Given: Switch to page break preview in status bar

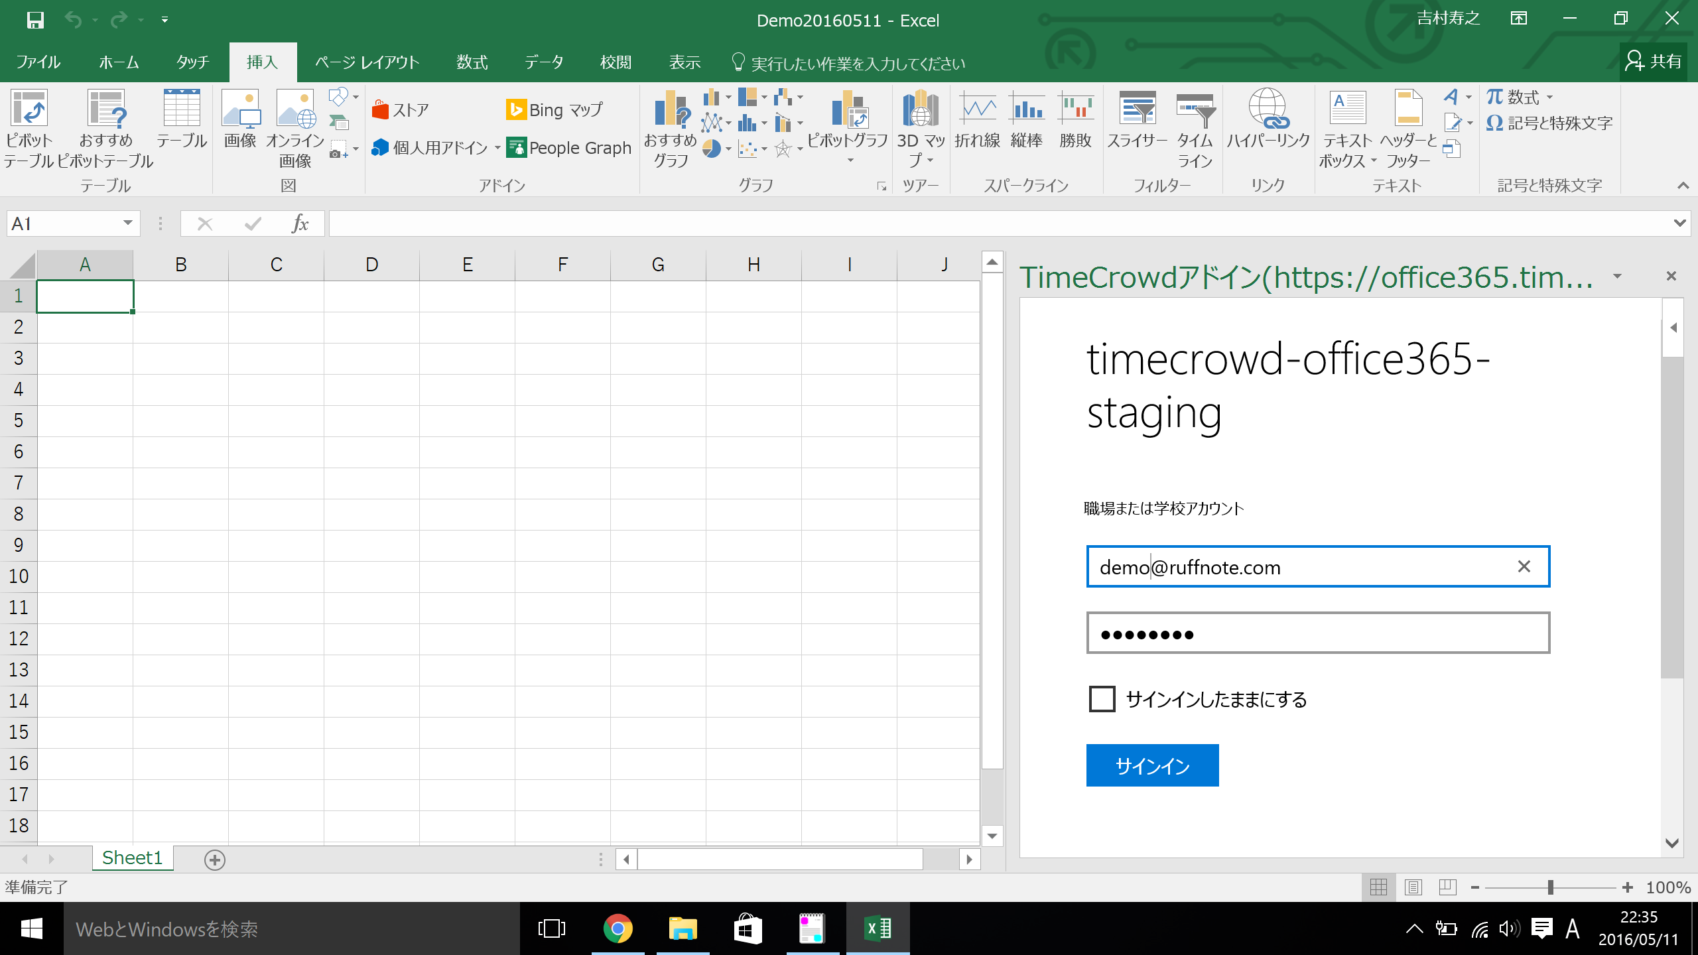Looking at the screenshot, I should [x=1448, y=887].
